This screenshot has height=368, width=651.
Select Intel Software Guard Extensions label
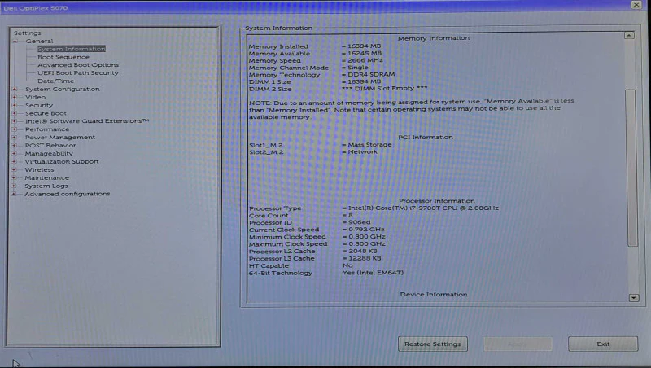point(87,121)
